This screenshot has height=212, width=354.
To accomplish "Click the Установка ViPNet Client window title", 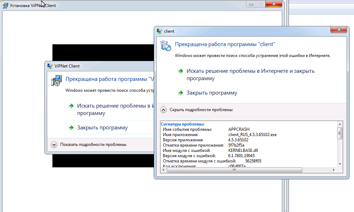I will tap(33, 5).
